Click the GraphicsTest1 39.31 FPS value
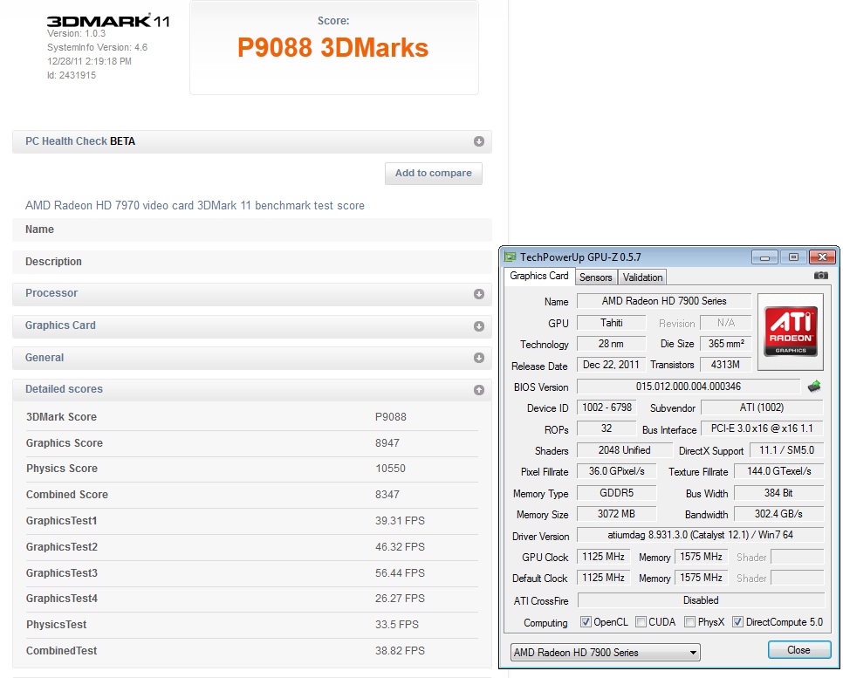Screen dimensions: 843x678 (400, 520)
